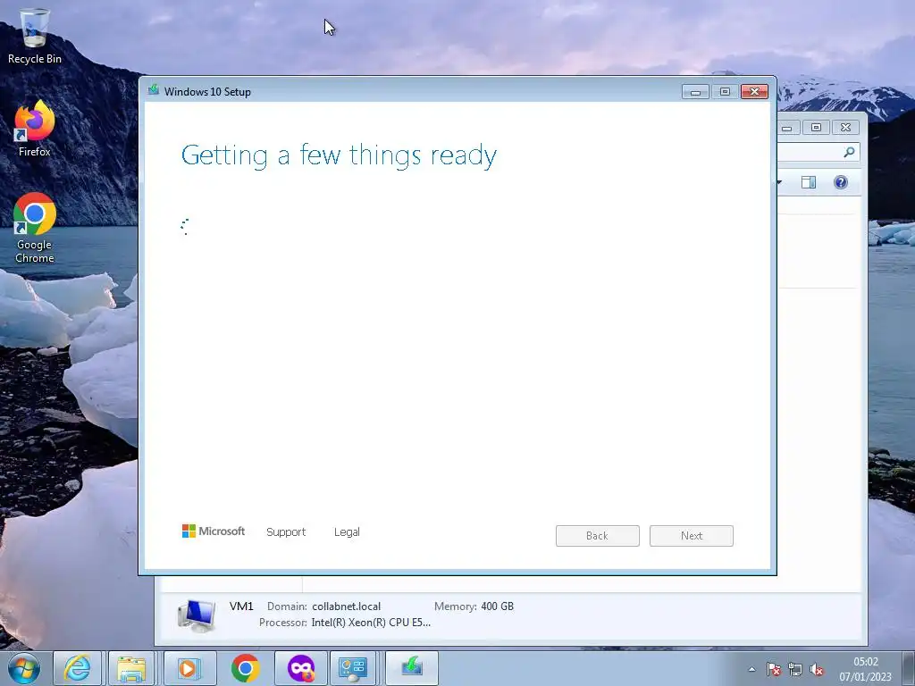Close the Windows 10 Setup window
915x686 pixels.
[x=754, y=92]
